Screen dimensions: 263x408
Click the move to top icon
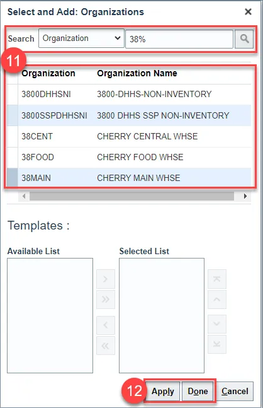tap(217, 279)
